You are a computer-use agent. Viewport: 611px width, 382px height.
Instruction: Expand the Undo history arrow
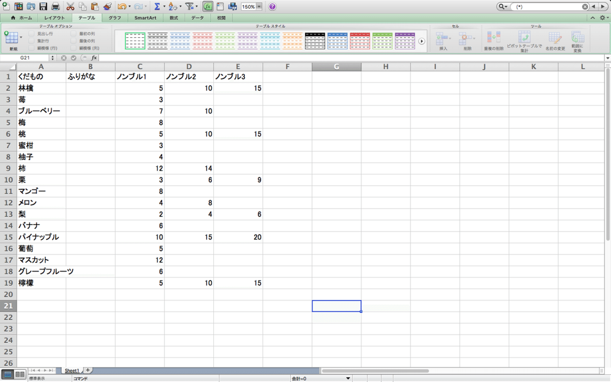coord(129,7)
